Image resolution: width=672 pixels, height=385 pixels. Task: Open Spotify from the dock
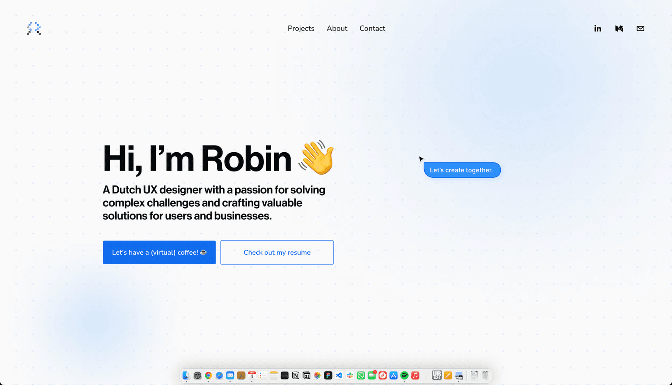405,376
